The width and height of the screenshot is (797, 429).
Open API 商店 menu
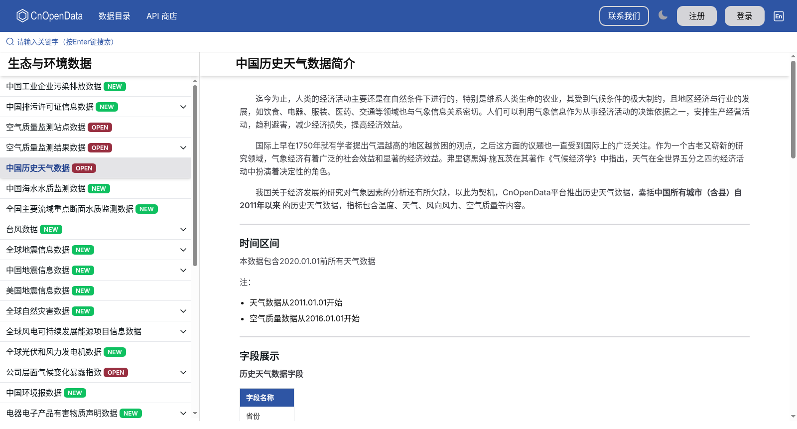(x=162, y=16)
